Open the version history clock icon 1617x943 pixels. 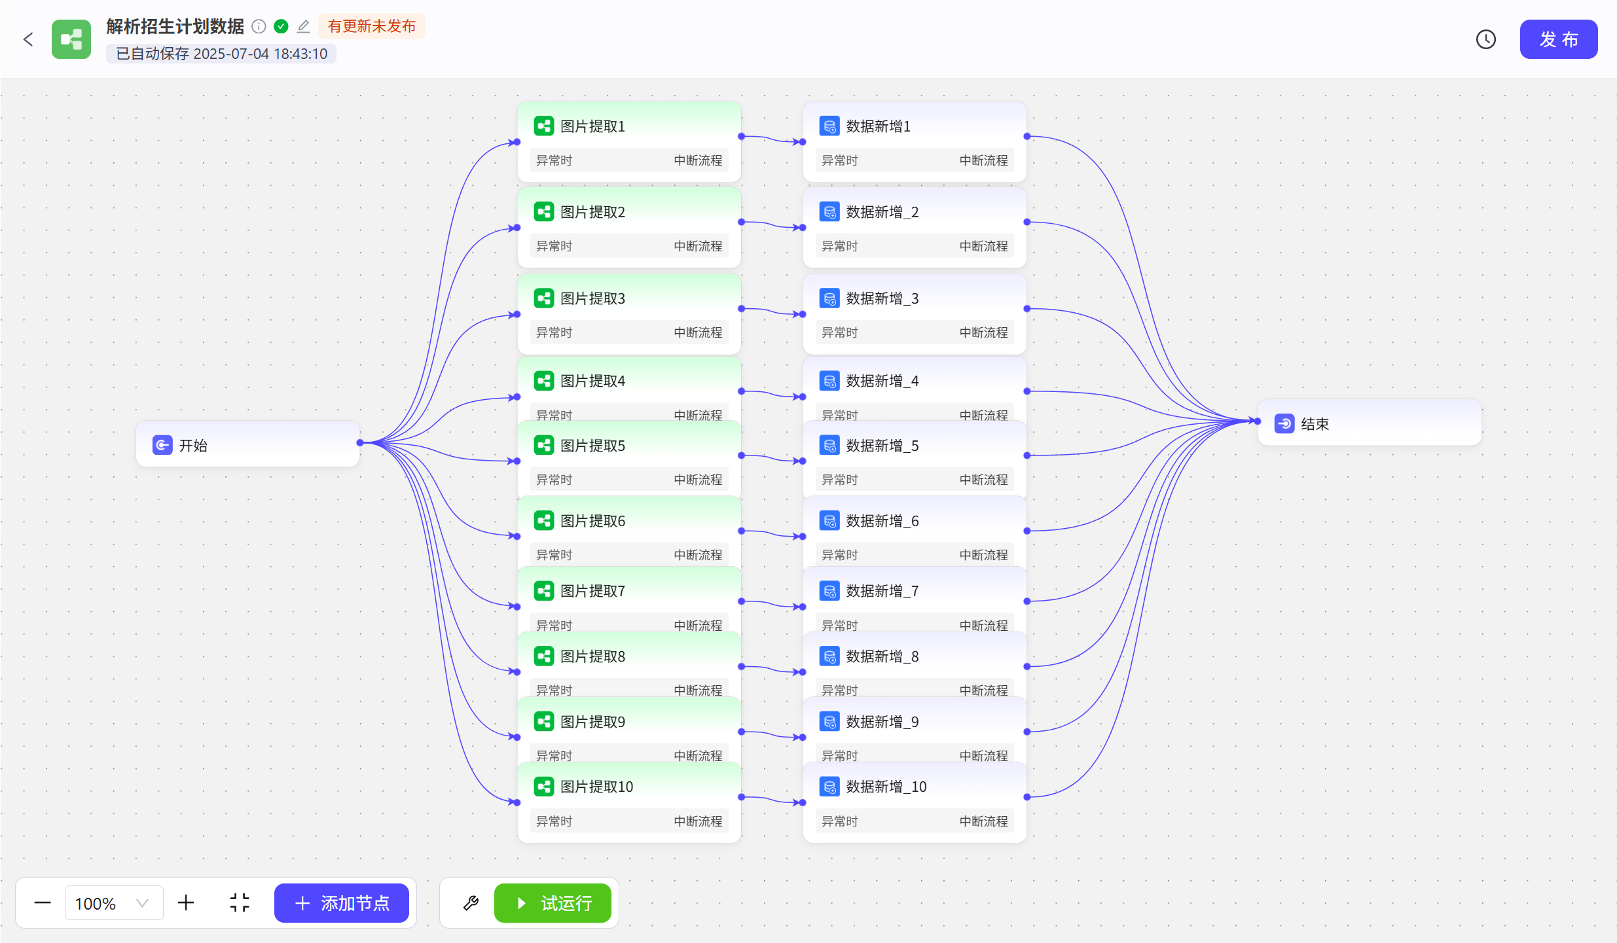point(1485,39)
